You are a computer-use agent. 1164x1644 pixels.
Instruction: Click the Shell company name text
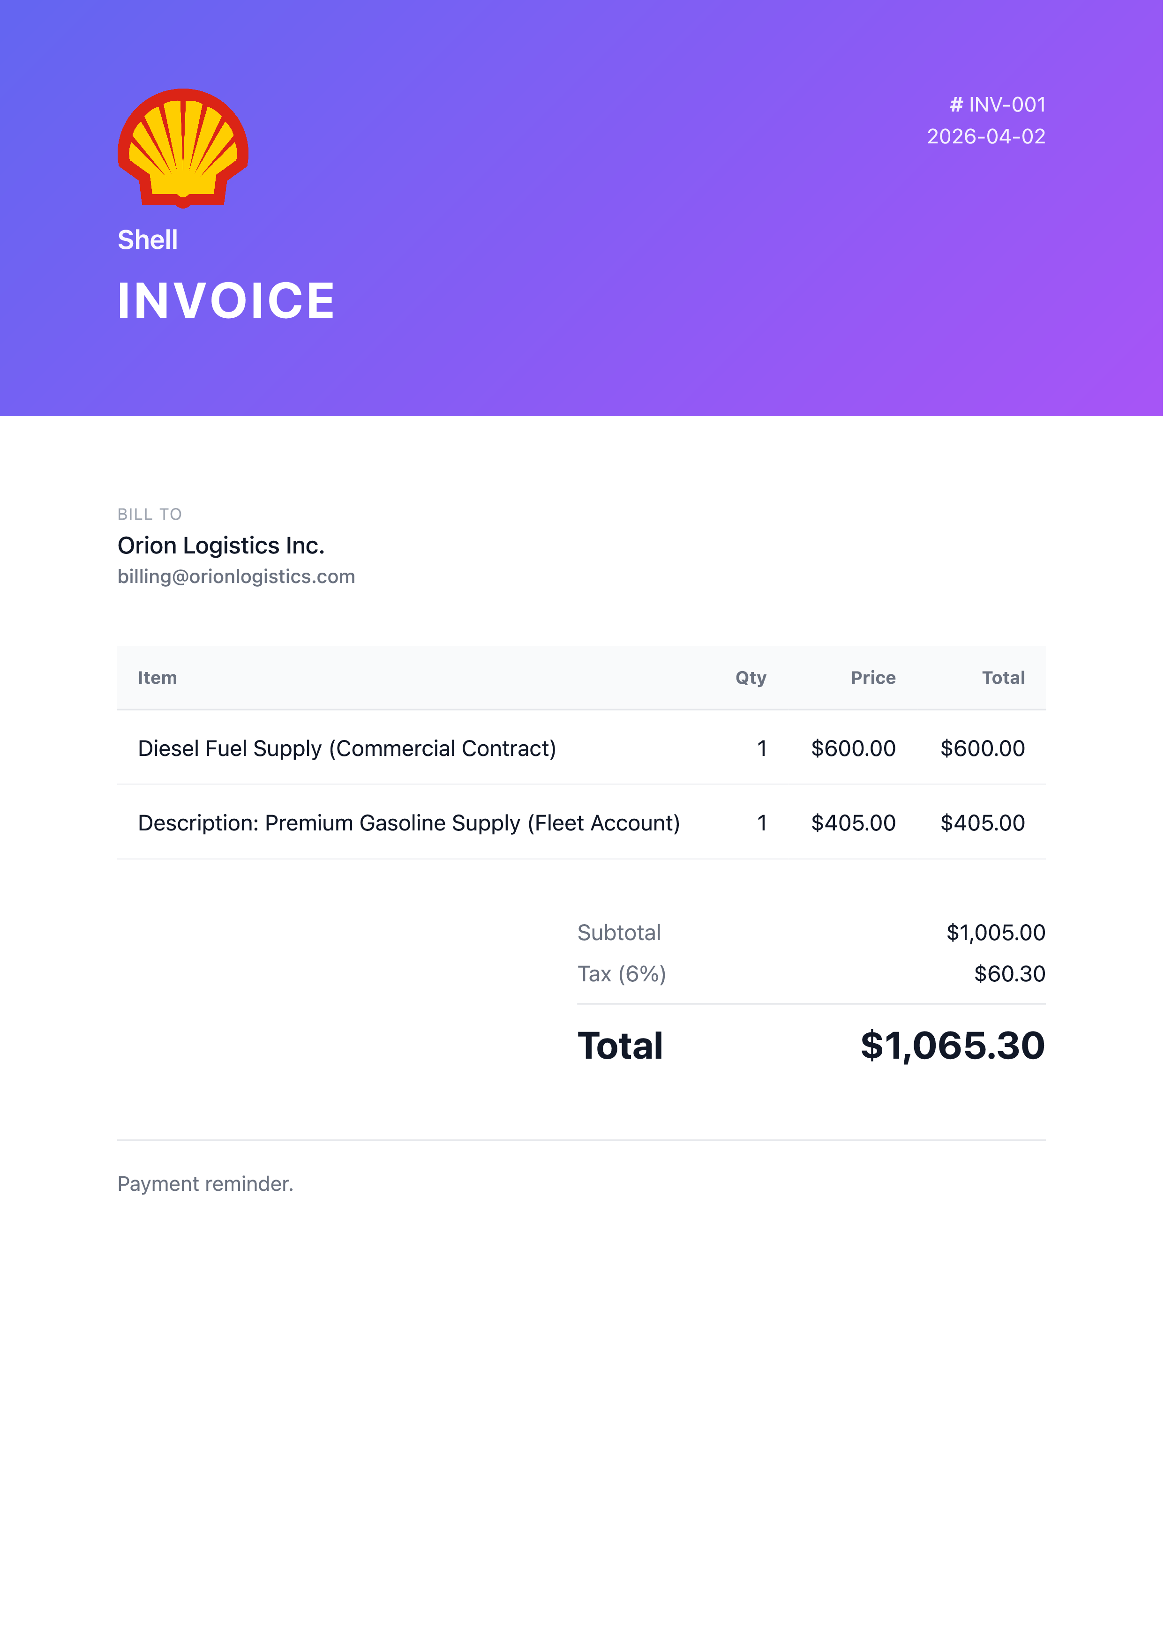(x=148, y=240)
